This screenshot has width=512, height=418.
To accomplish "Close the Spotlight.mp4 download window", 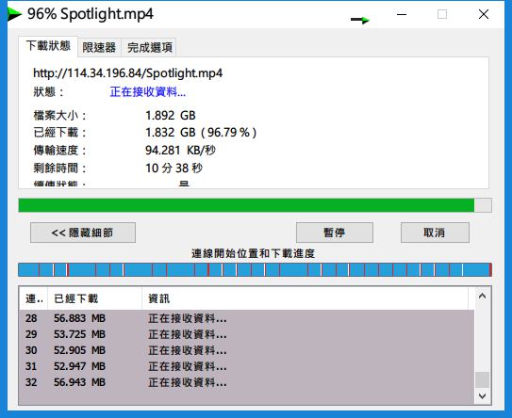I will point(484,14).
